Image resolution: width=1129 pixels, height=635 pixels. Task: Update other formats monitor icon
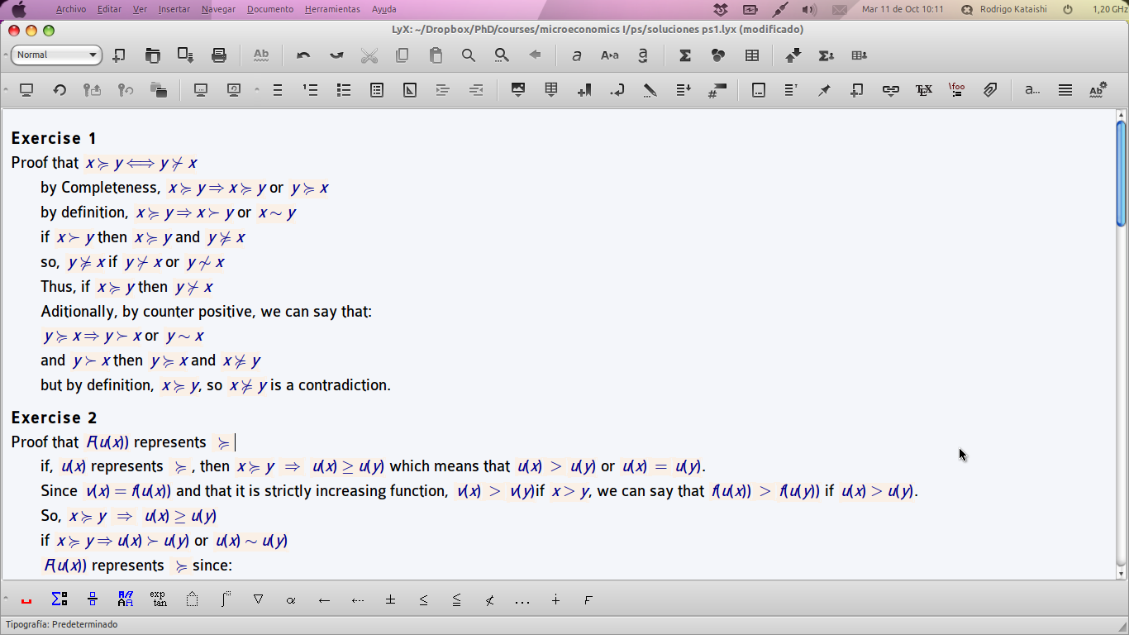pos(234,90)
